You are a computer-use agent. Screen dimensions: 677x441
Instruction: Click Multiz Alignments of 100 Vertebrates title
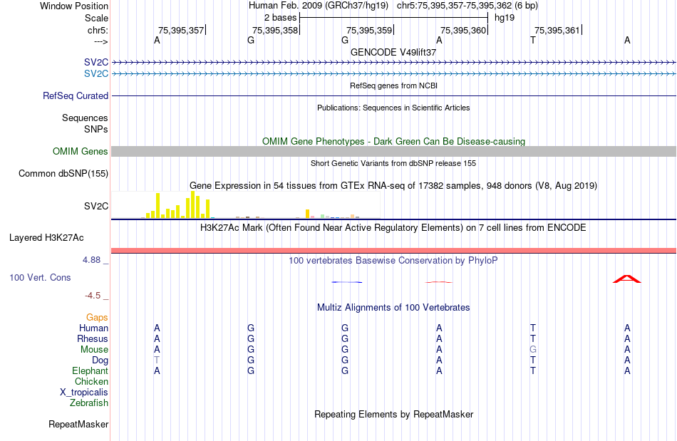[x=393, y=308]
